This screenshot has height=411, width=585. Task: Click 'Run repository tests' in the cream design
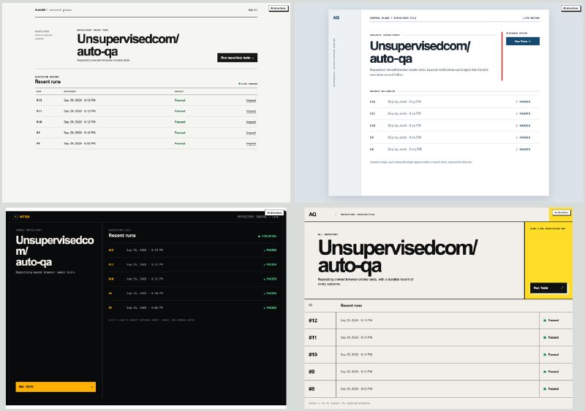tap(237, 58)
